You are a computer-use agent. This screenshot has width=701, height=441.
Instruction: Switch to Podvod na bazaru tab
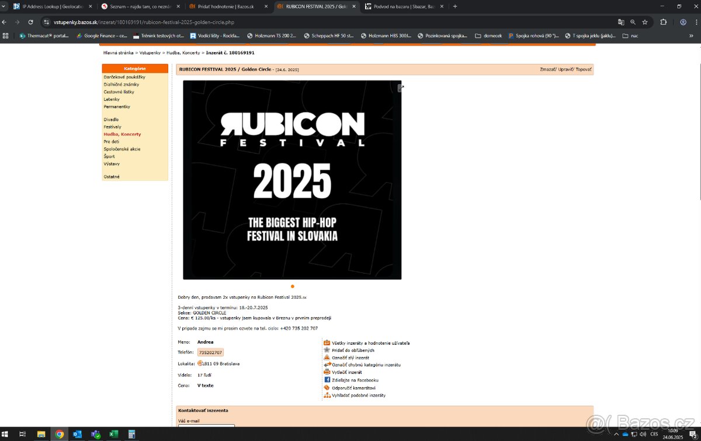tap(404, 6)
